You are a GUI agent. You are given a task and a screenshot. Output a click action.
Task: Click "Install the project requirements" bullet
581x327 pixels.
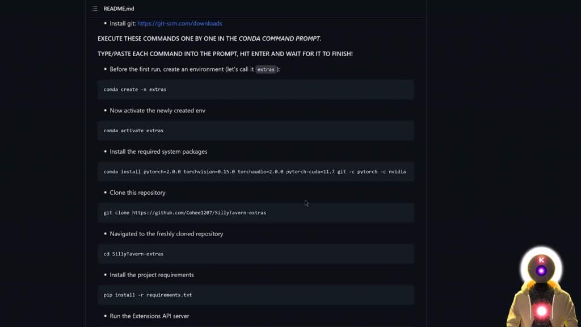click(x=151, y=275)
